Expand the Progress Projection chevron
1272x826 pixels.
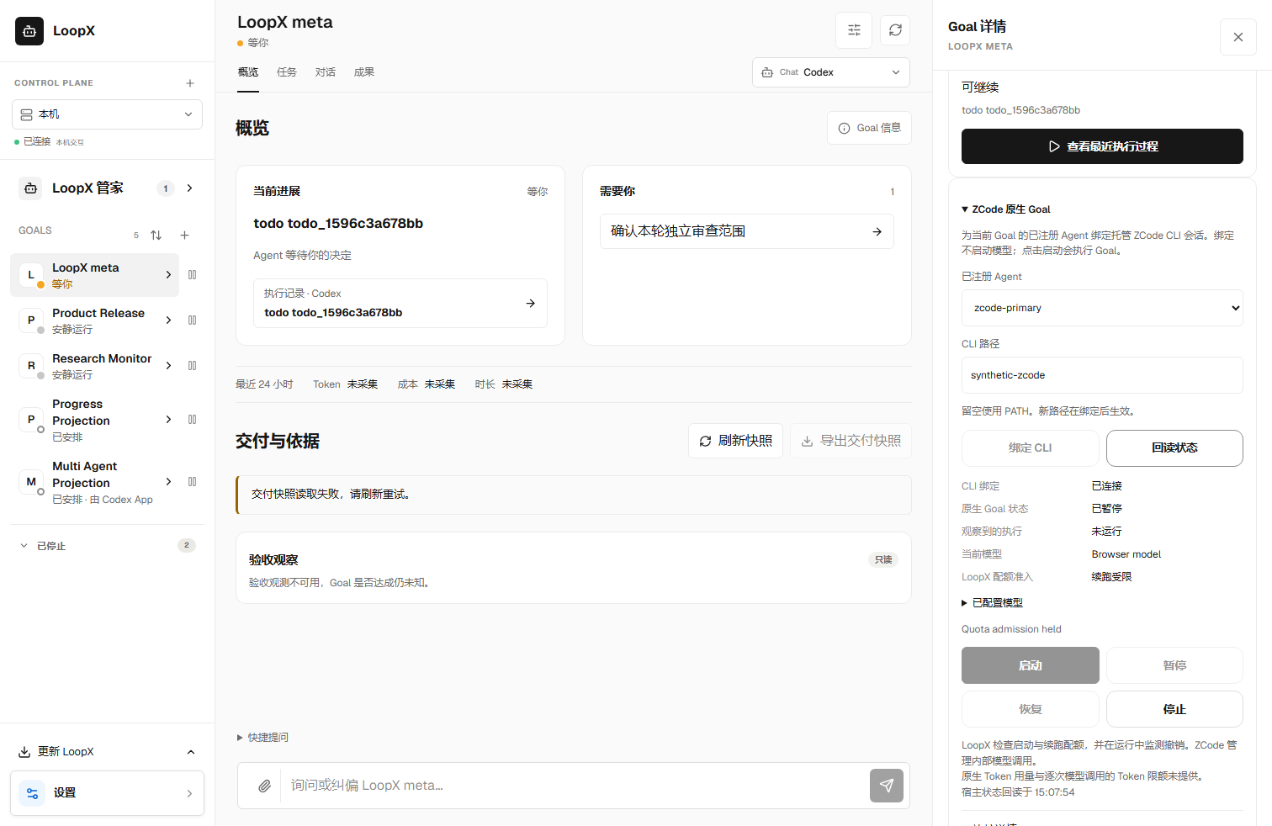click(x=168, y=420)
